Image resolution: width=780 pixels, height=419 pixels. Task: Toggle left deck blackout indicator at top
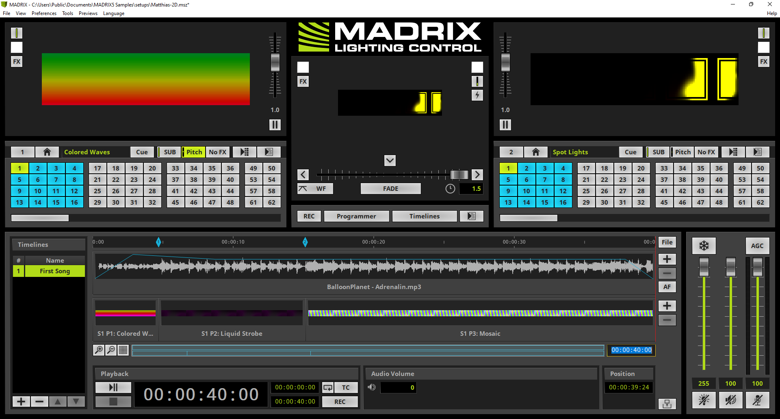(17, 33)
